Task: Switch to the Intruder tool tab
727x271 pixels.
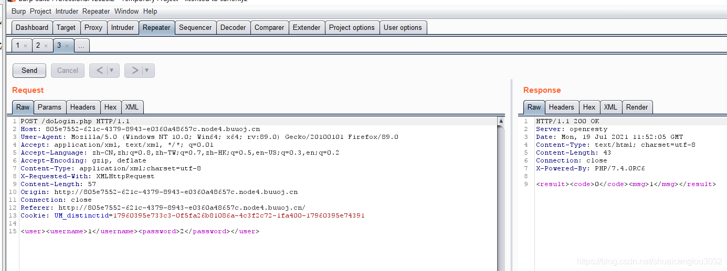Action: tap(122, 27)
